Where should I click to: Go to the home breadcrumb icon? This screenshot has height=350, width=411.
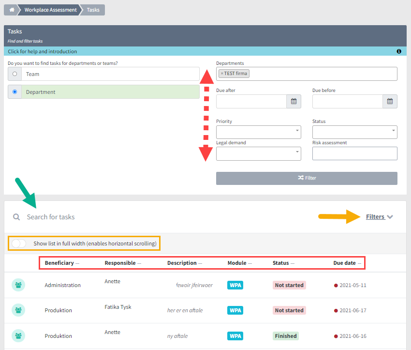click(12, 10)
